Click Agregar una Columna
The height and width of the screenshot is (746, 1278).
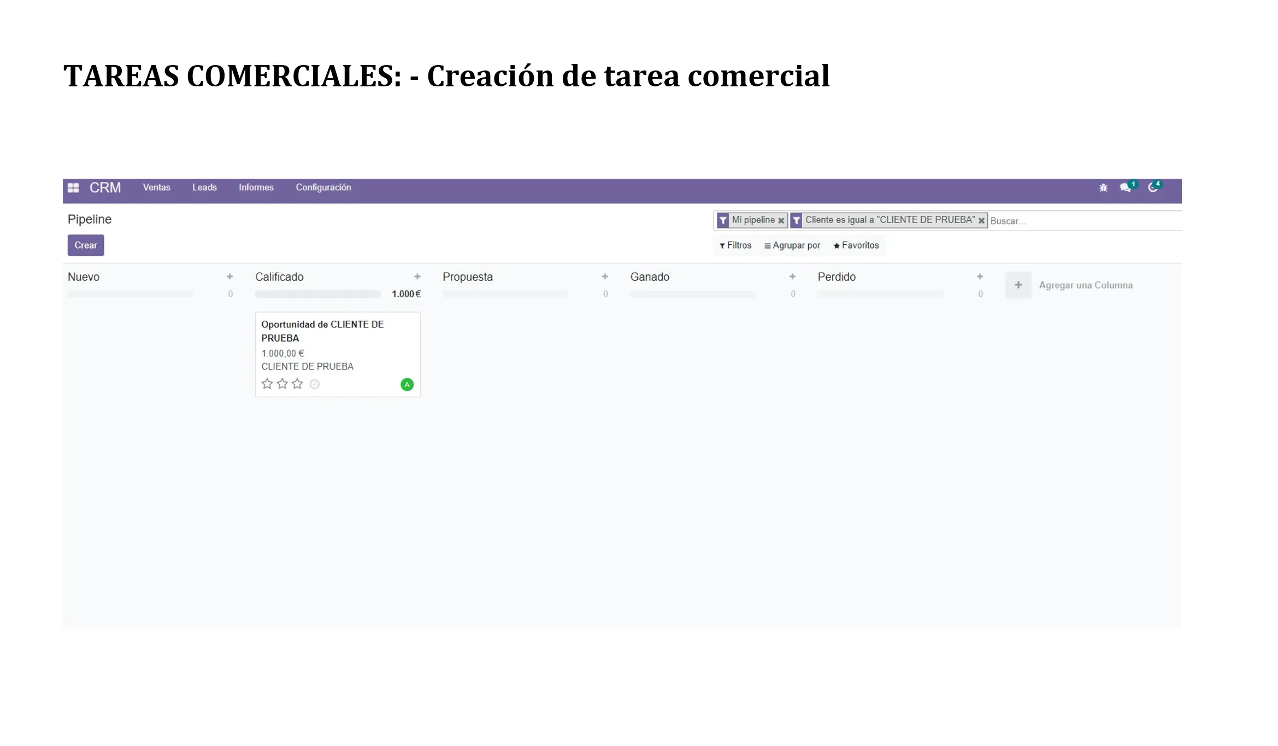coord(1086,285)
